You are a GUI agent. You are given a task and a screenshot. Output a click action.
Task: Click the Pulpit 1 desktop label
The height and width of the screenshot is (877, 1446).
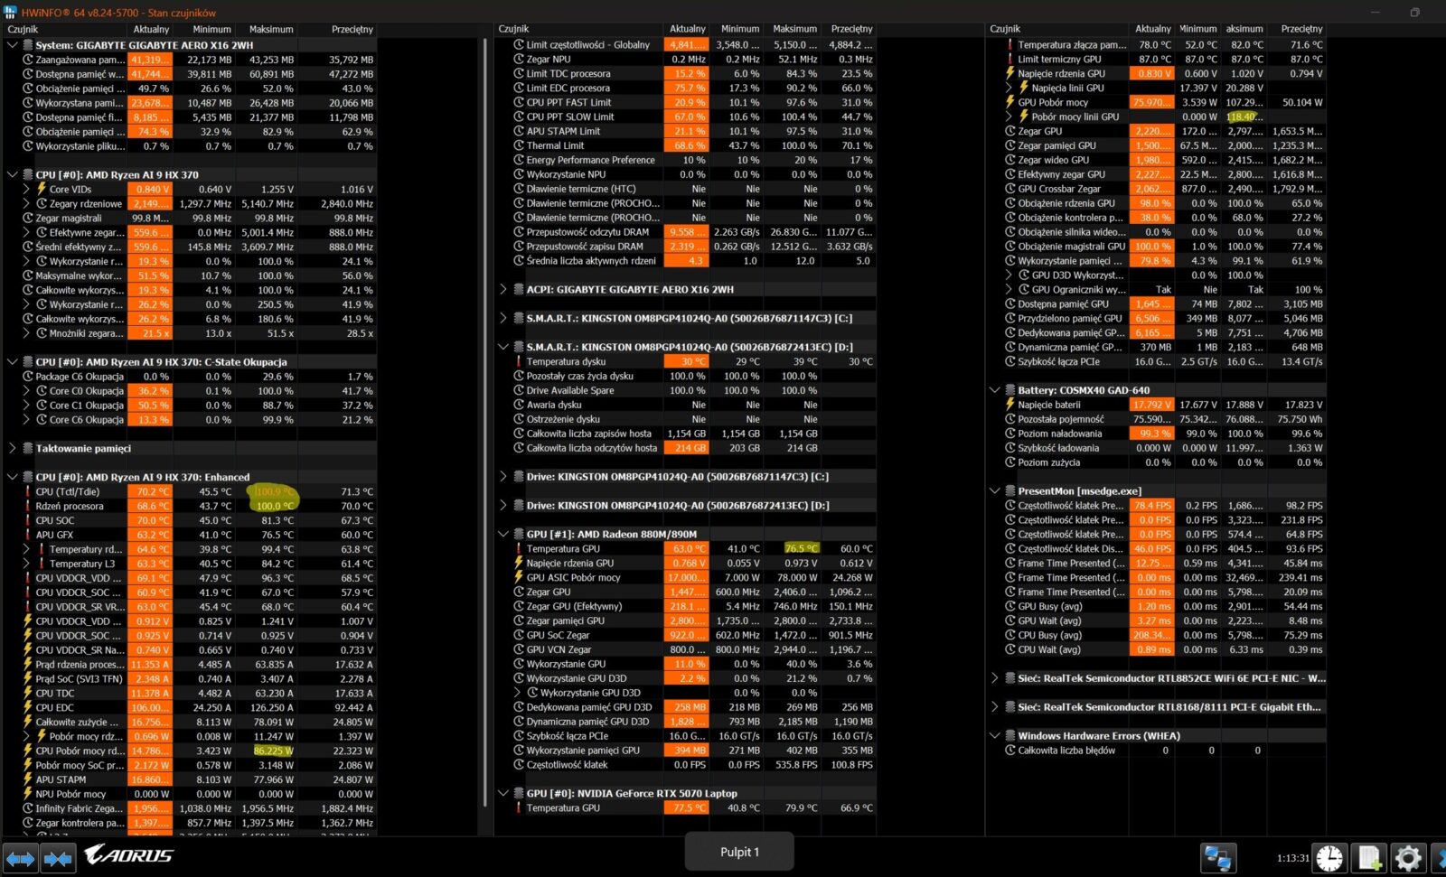(739, 852)
